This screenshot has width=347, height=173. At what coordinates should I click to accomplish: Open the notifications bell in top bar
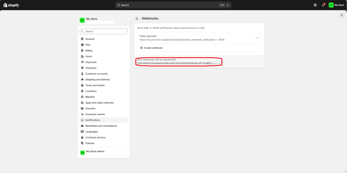323,5
